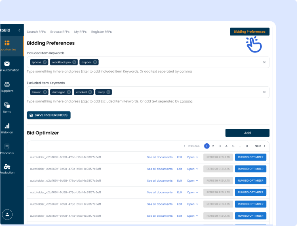
Task: Go to page 3 in pagination
Action: (219, 146)
